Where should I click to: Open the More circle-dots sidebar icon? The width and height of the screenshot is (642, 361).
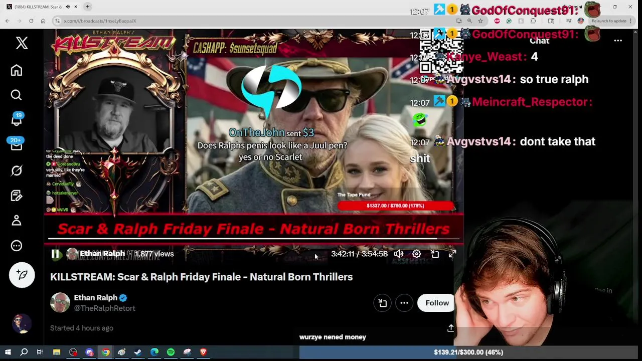click(x=17, y=246)
